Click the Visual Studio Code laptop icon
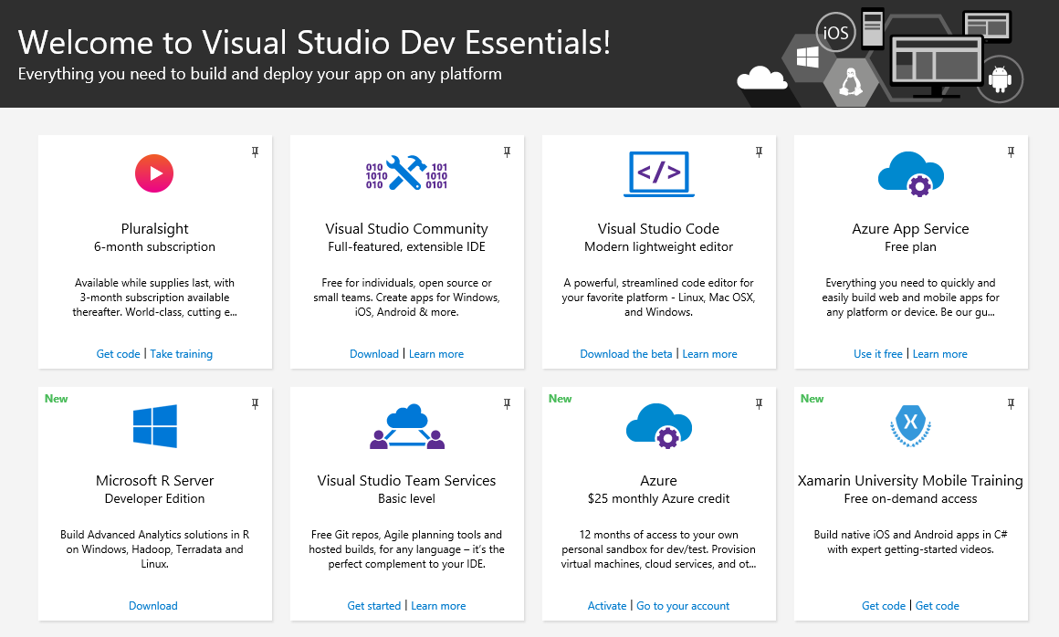 (658, 174)
